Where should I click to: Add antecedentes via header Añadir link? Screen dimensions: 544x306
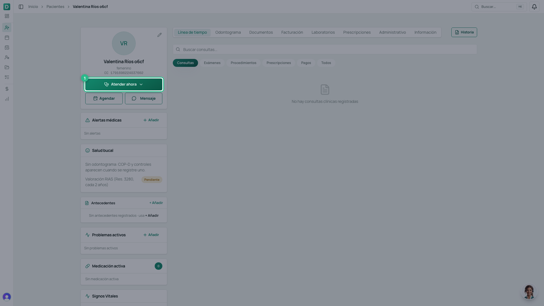pos(156,203)
